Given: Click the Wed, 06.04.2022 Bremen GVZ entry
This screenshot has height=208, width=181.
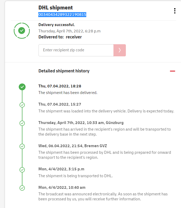Looking at the screenshot, I should tap(73, 146).
